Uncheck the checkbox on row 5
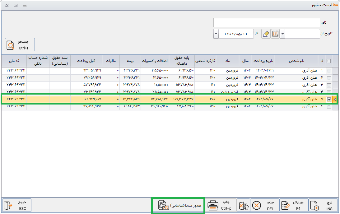The width and height of the screenshot is (340, 214). (329, 100)
